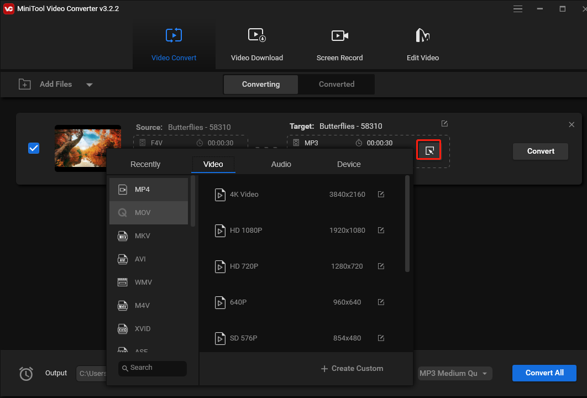Image resolution: width=587 pixels, height=398 pixels.
Task: Click the Convert button
Action: tap(540, 151)
